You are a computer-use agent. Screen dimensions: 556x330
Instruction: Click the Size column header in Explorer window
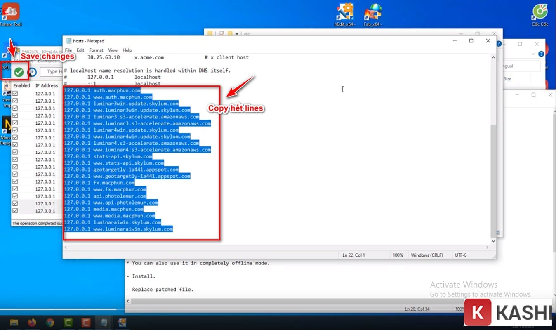click(508, 79)
